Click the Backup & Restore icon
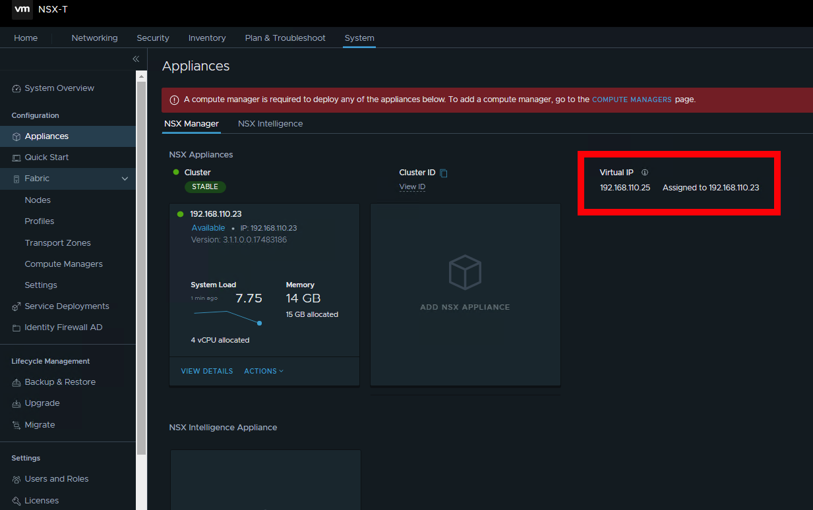 coord(16,382)
